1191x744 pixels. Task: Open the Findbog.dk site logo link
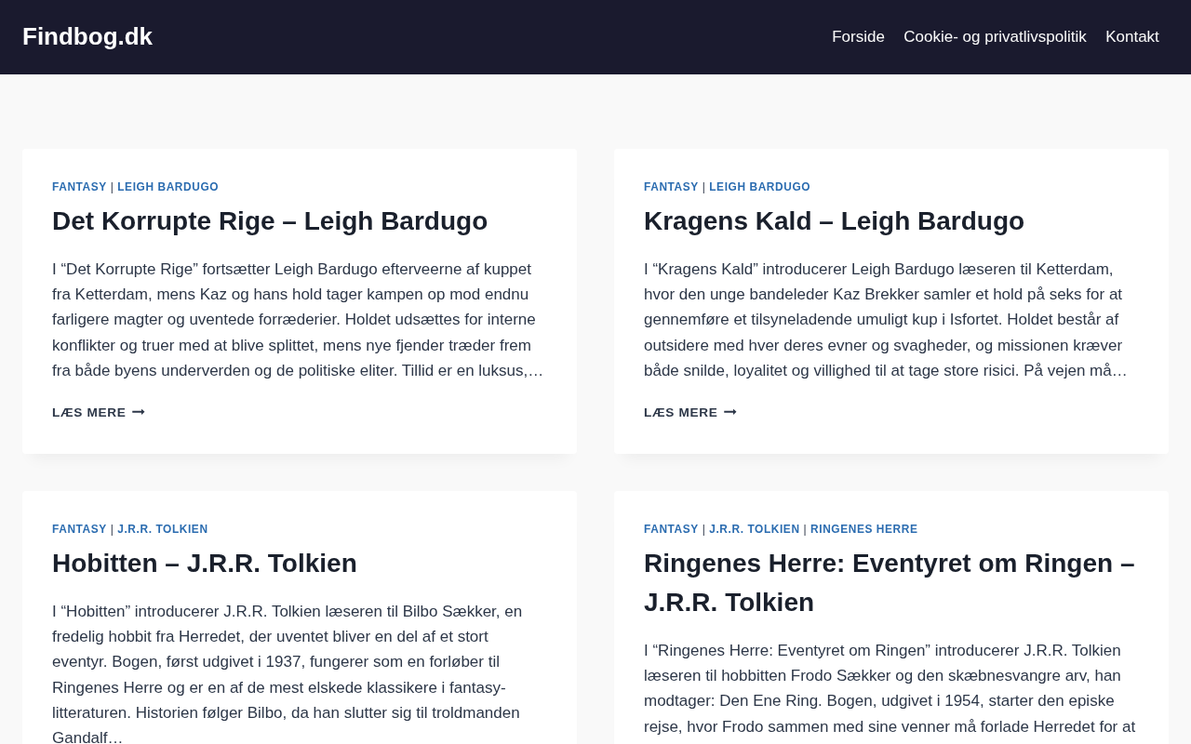[87, 36]
